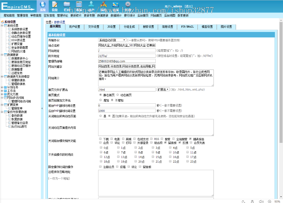Viewport: 283px width, 203px height.
Task: Collapse the 数据更新 tree node
Action: click(2, 55)
